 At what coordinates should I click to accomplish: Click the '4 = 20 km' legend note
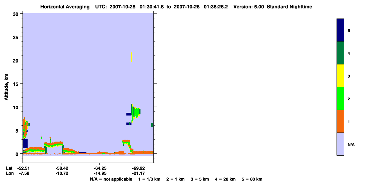click(226, 179)
